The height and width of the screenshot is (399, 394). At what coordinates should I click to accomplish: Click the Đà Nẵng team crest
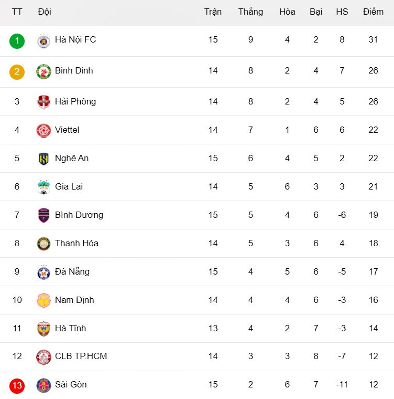pyautogui.click(x=43, y=272)
